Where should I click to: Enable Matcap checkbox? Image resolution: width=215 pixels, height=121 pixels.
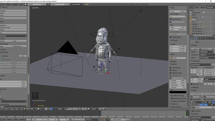tap(171, 70)
